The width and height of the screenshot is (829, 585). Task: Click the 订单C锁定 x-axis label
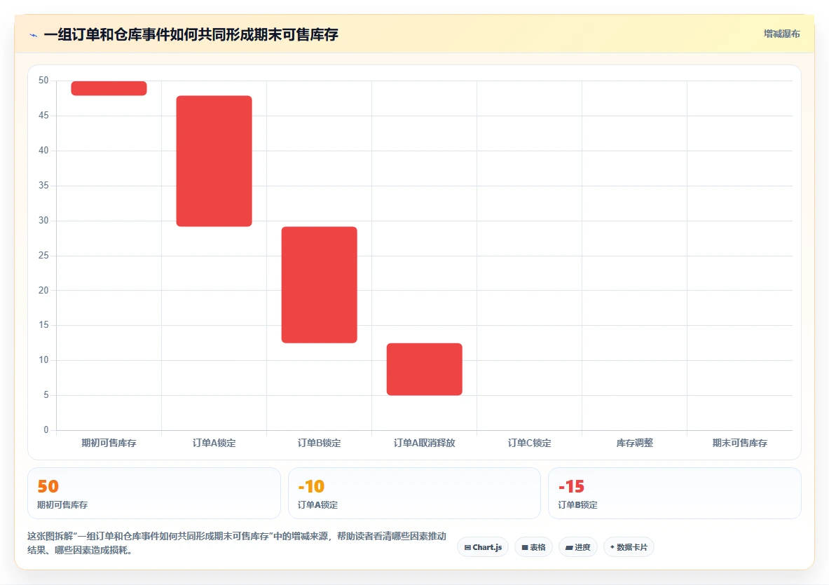529,443
